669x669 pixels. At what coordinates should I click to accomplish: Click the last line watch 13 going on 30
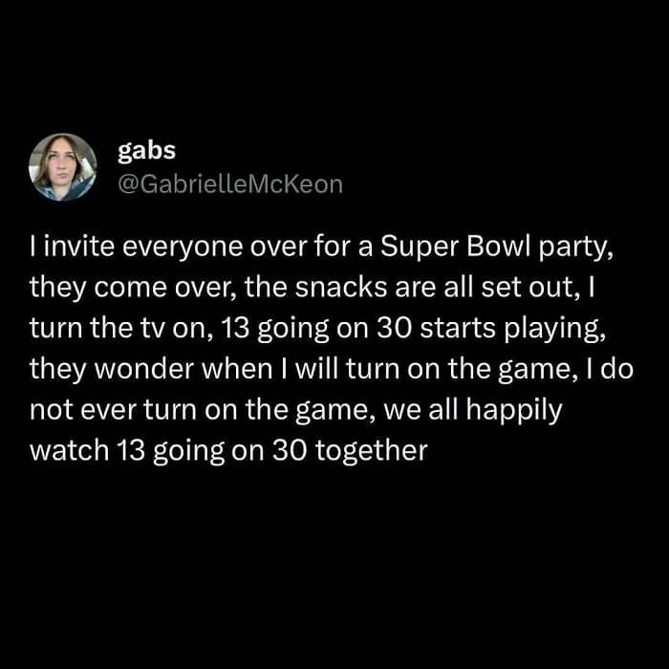pos(228,452)
